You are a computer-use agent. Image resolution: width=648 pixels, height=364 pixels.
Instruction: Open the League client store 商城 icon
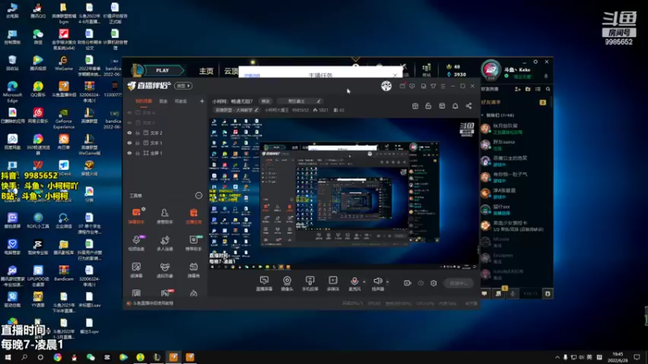[x=427, y=70]
